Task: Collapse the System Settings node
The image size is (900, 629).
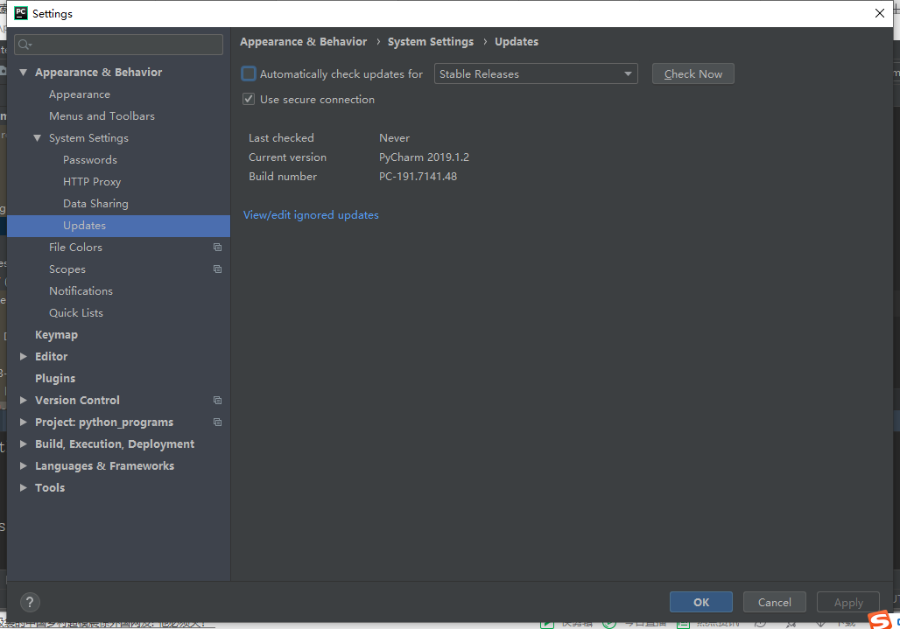Action: [x=38, y=138]
